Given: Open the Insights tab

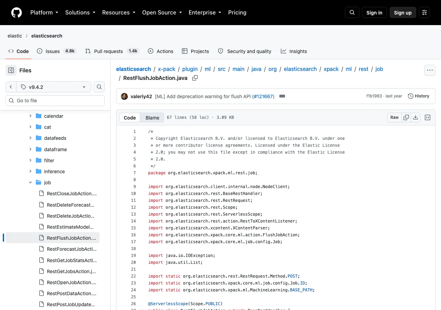Looking at the screenshot, I should tap(294, 51).
